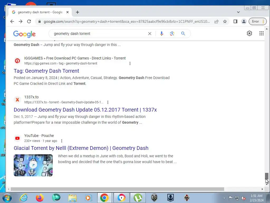Open a new tab with the plus button

pyautogui.click(x=78, y=12)
